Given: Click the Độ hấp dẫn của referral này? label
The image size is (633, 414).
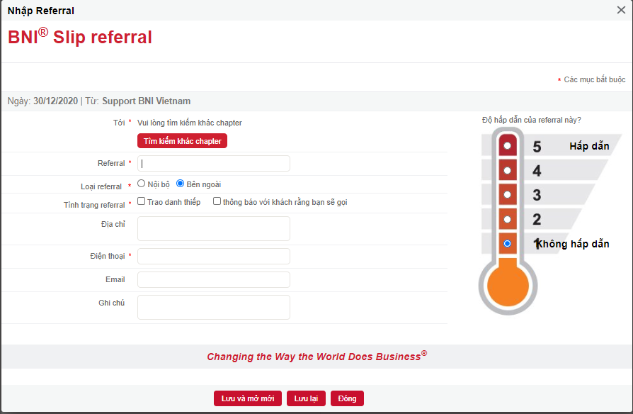Looking at the screenshot, I should (531, 120).
